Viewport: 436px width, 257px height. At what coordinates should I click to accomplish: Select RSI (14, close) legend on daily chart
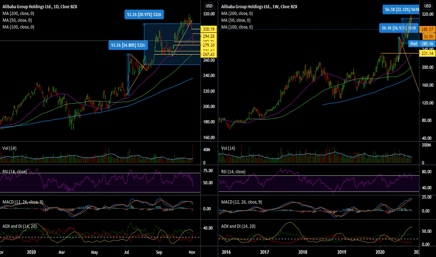tap(15, 171)
